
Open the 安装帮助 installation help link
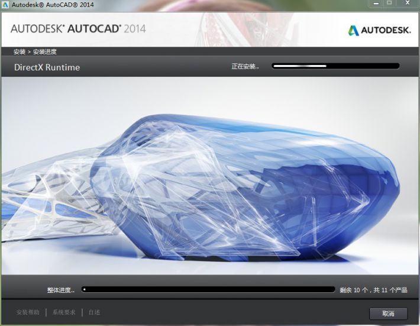tap(28, 312)
